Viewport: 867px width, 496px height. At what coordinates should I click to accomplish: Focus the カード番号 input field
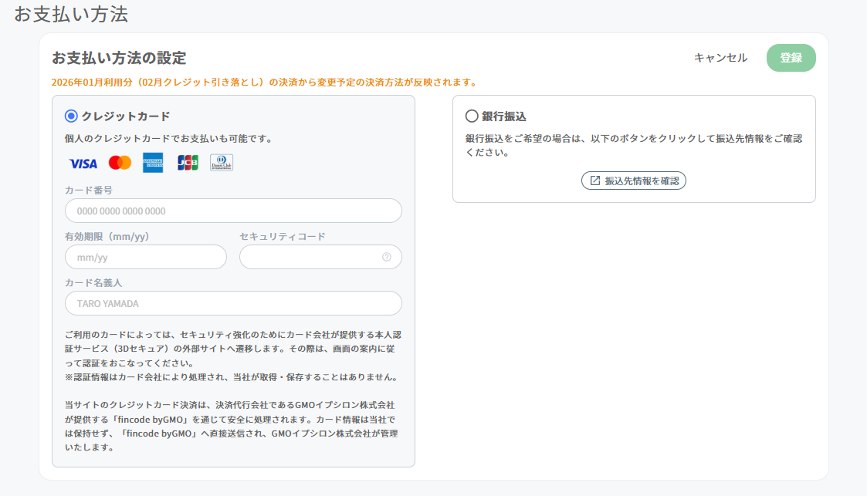[x=233, y=211]
